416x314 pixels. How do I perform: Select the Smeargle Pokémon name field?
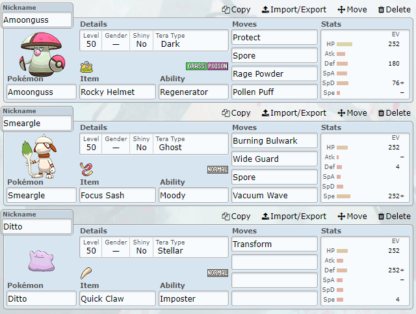42,195
